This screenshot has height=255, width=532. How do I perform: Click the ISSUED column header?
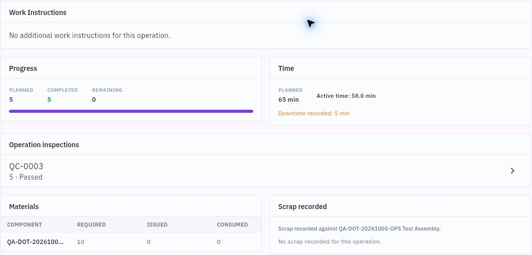tap(157, 225)
